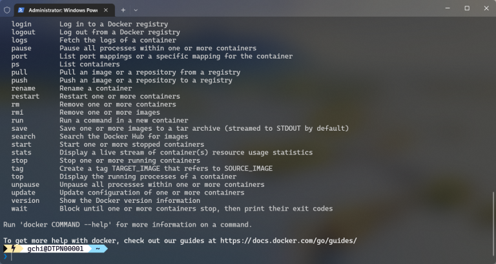Click the shield icon in the title bar

pyautogui.click(x=7, y=10)
